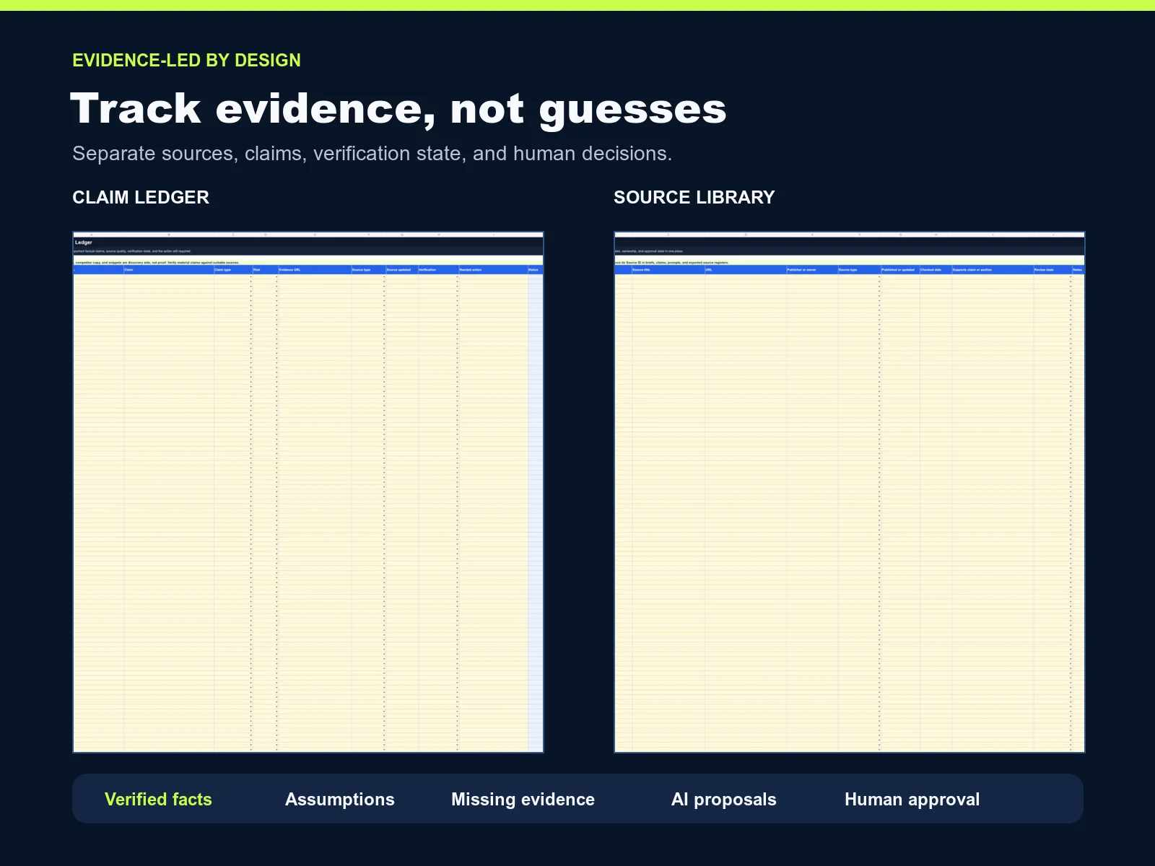Select Source Library's Source type column header
The image size is (1155, 866).
coord(858,270)
